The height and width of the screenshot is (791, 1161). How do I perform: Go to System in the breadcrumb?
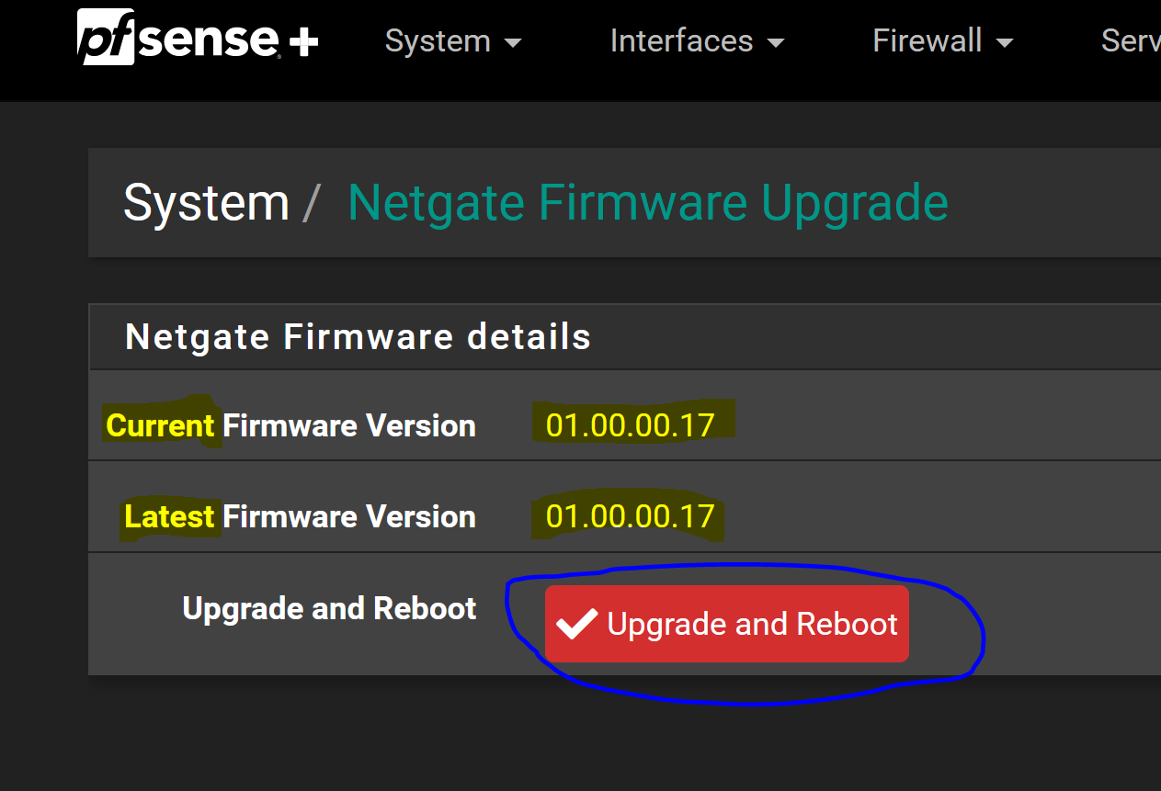click(207, 203)
